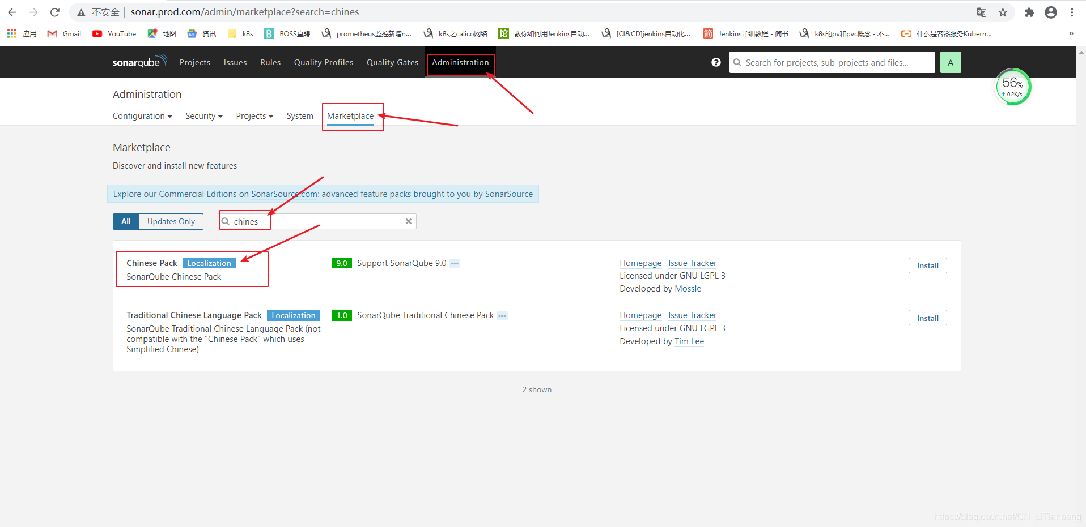The image size is (1086, 527).
Task: Expand the Security dropdown
Action: (x=204, y=116)
